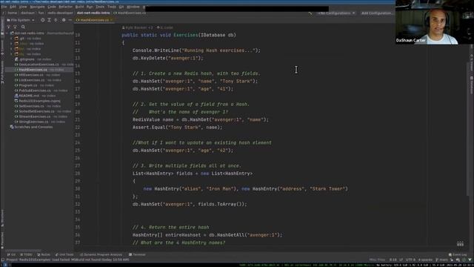Select Scratches and Consoles node
Image resolution: width=474 pixels, height=267 pixels.
(33, 127)
